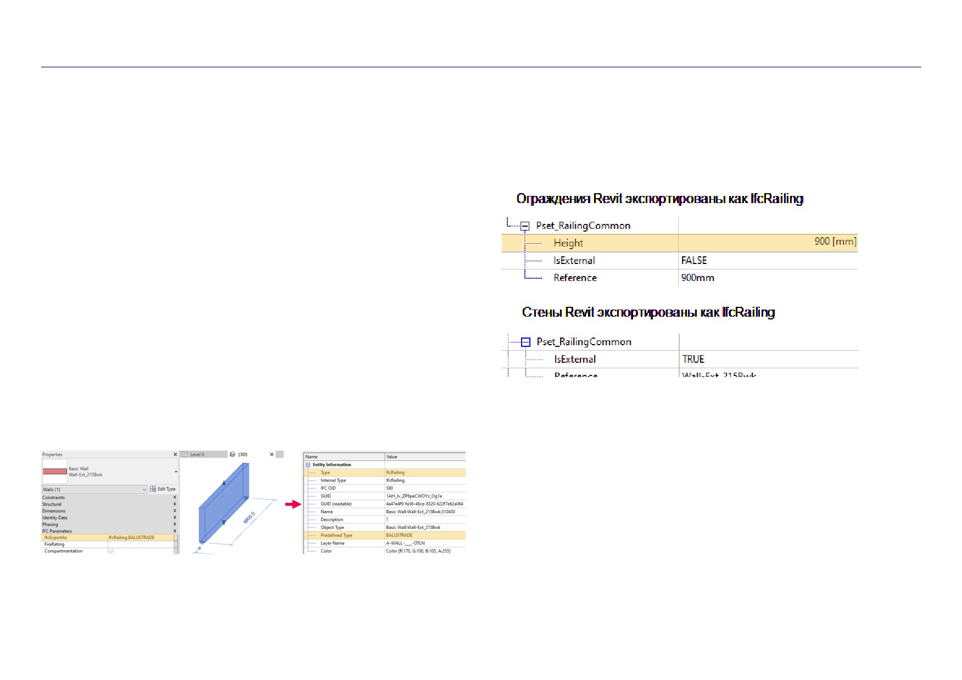Image resolution: width=962 pixels, height=680 pixels.
Task: Click the FALSE value of IsExternal
Action: (x=694, y=260)
